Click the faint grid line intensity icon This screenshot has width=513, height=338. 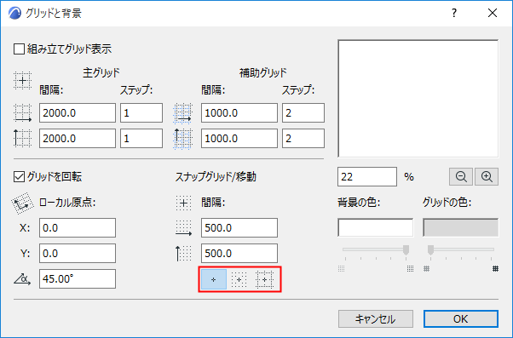426,269
